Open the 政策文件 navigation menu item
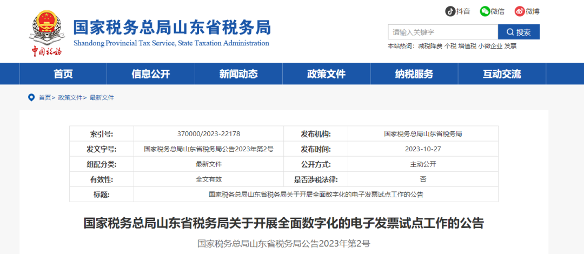 point(327,74)
